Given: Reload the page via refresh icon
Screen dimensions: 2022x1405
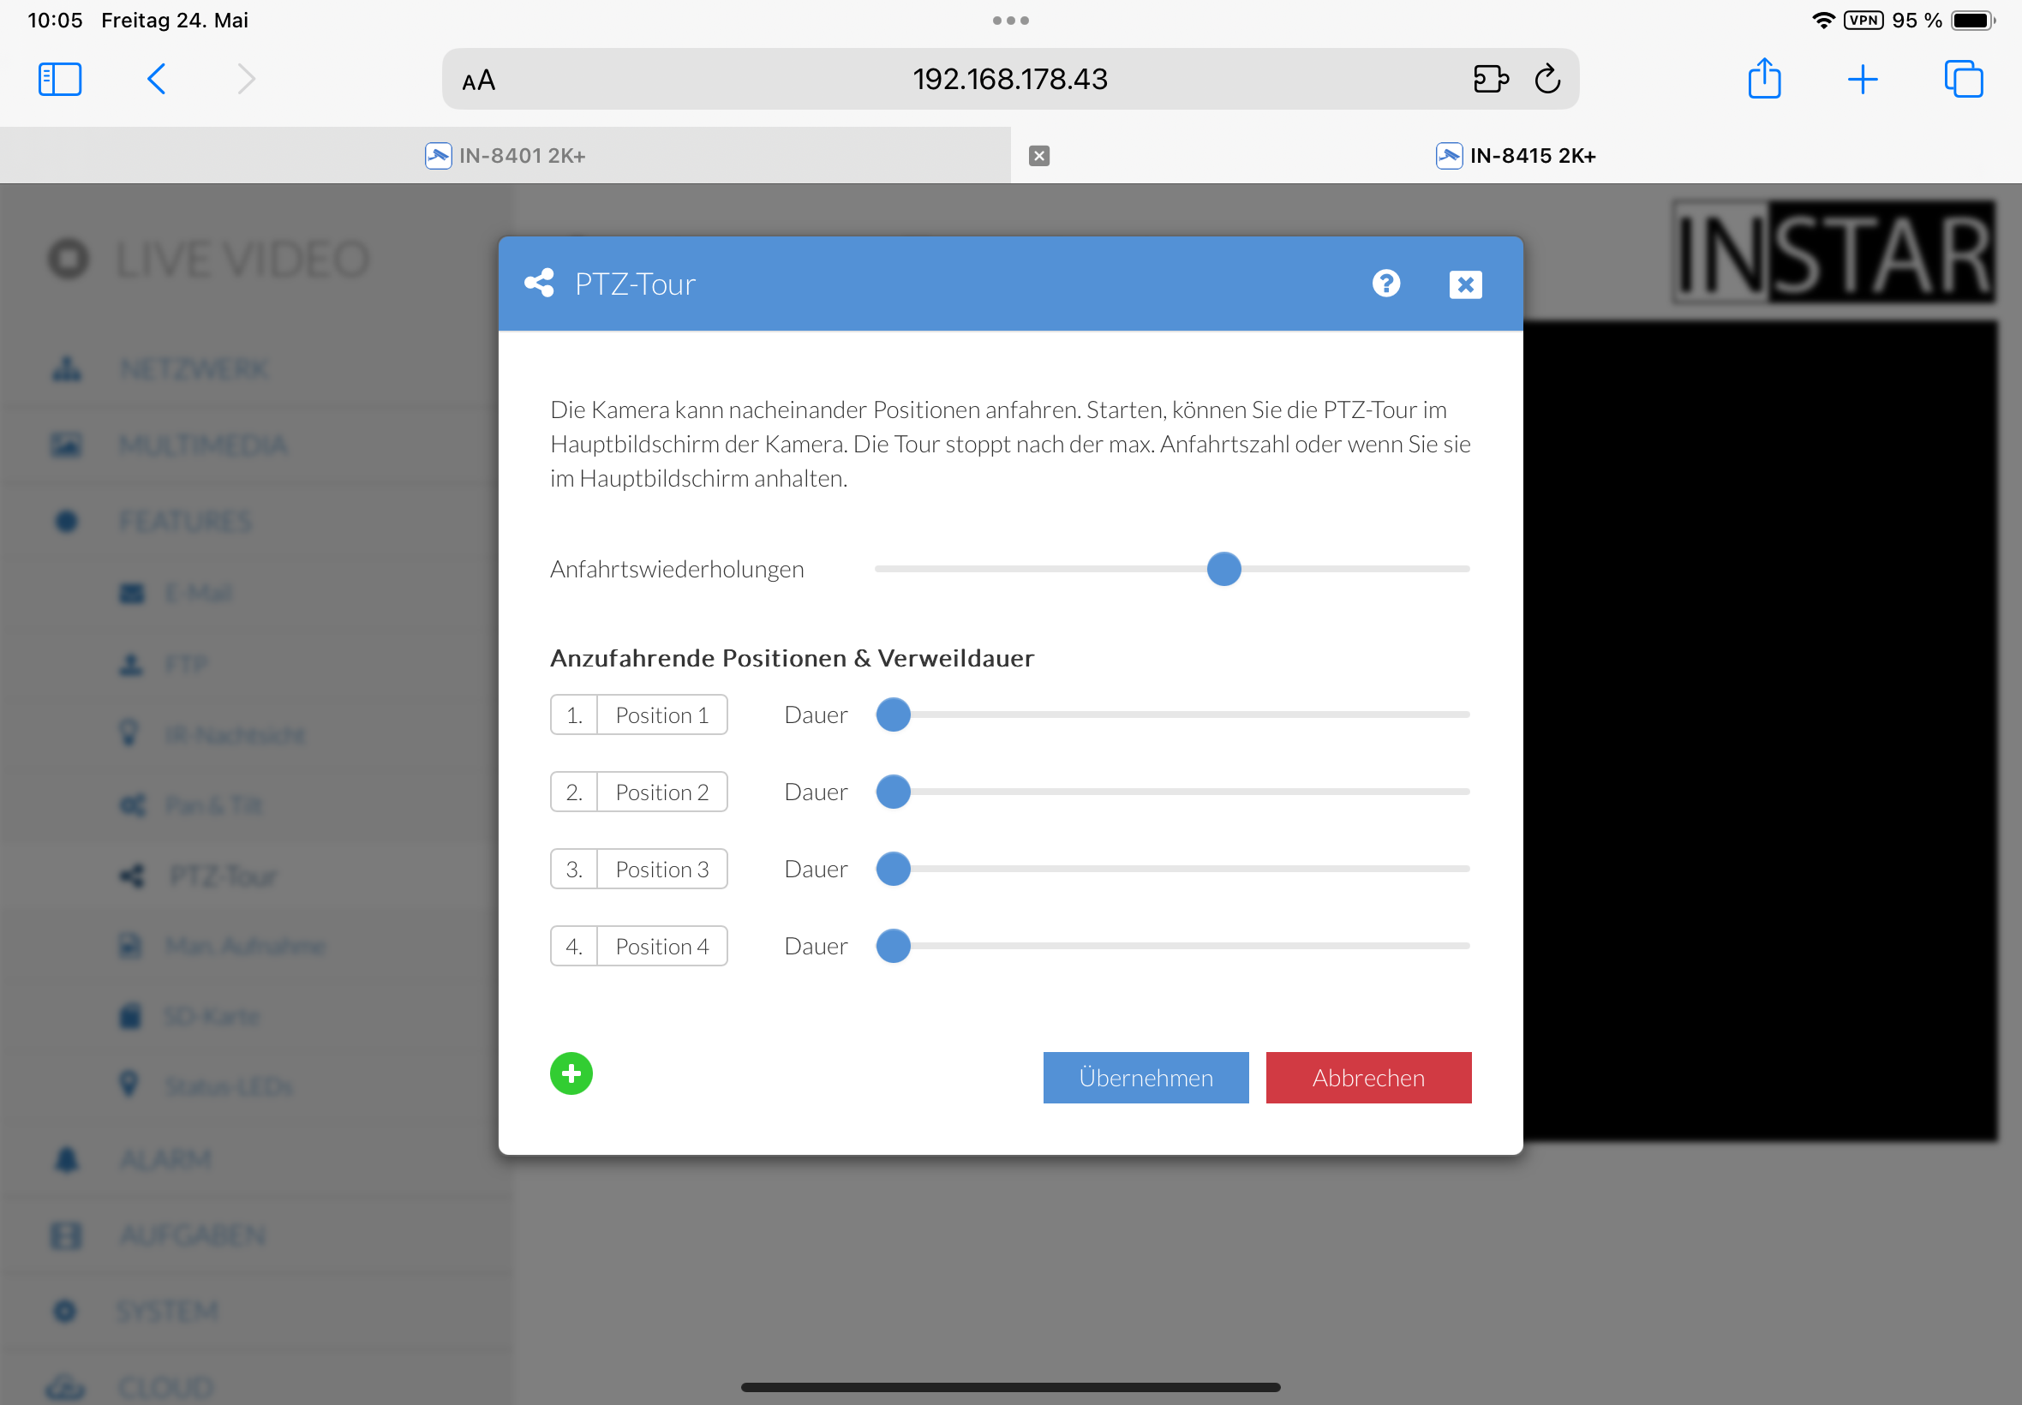Looking at the screenshot, I should pyautogui.click(x=1546, y=79).
